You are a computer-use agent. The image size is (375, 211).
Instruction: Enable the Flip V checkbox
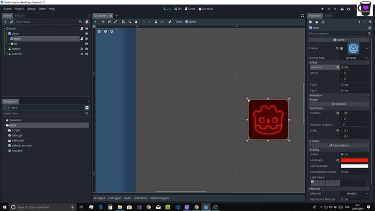coord(342,91)
